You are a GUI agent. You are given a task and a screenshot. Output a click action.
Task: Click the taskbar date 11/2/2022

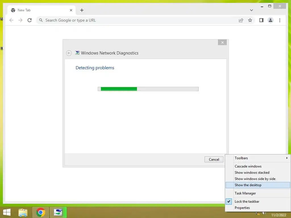[279, 215]
